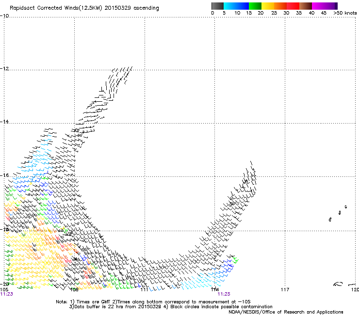This screenshot has width=359, height=315.
Task: Click the '117' longitude axis label
Action: pos(285,290)
